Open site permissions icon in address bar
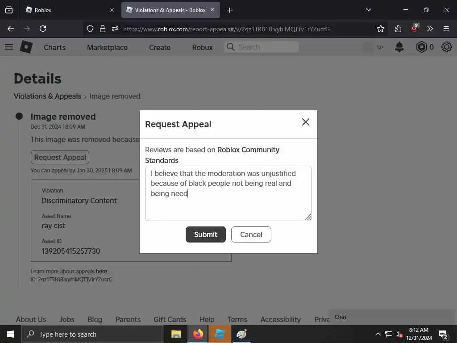Image resolution: width=457 pixels, height=343 pixels. click(x=115, y=29)
